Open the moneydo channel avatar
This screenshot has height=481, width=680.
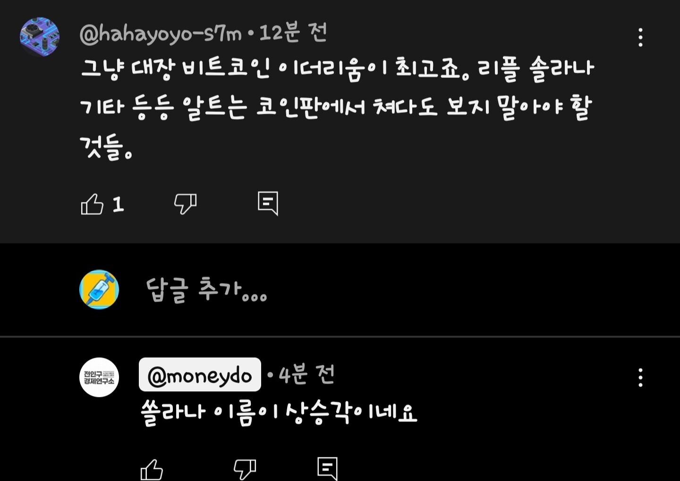(x=99, y=377)
